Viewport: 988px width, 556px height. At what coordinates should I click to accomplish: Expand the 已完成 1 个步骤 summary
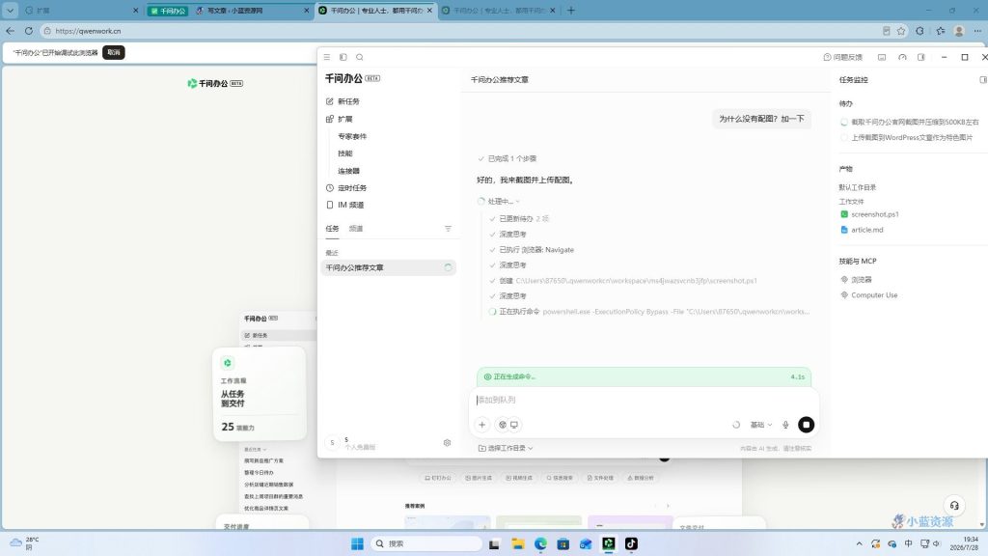tap(508, 159)
